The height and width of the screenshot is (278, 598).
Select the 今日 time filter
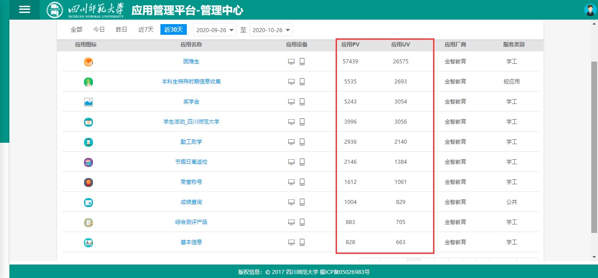click(99, 29)
